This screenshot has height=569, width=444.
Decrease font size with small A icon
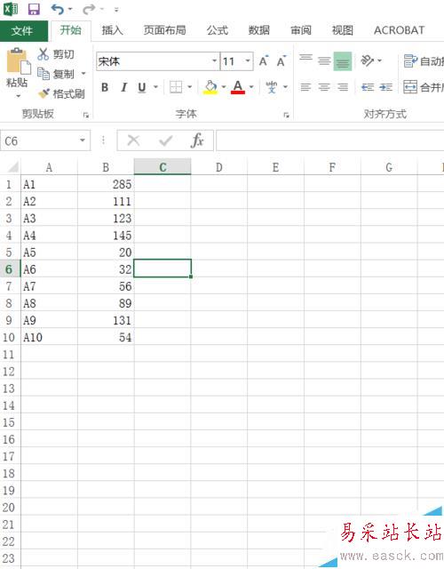pyautogui.click(x=281, y=61)
